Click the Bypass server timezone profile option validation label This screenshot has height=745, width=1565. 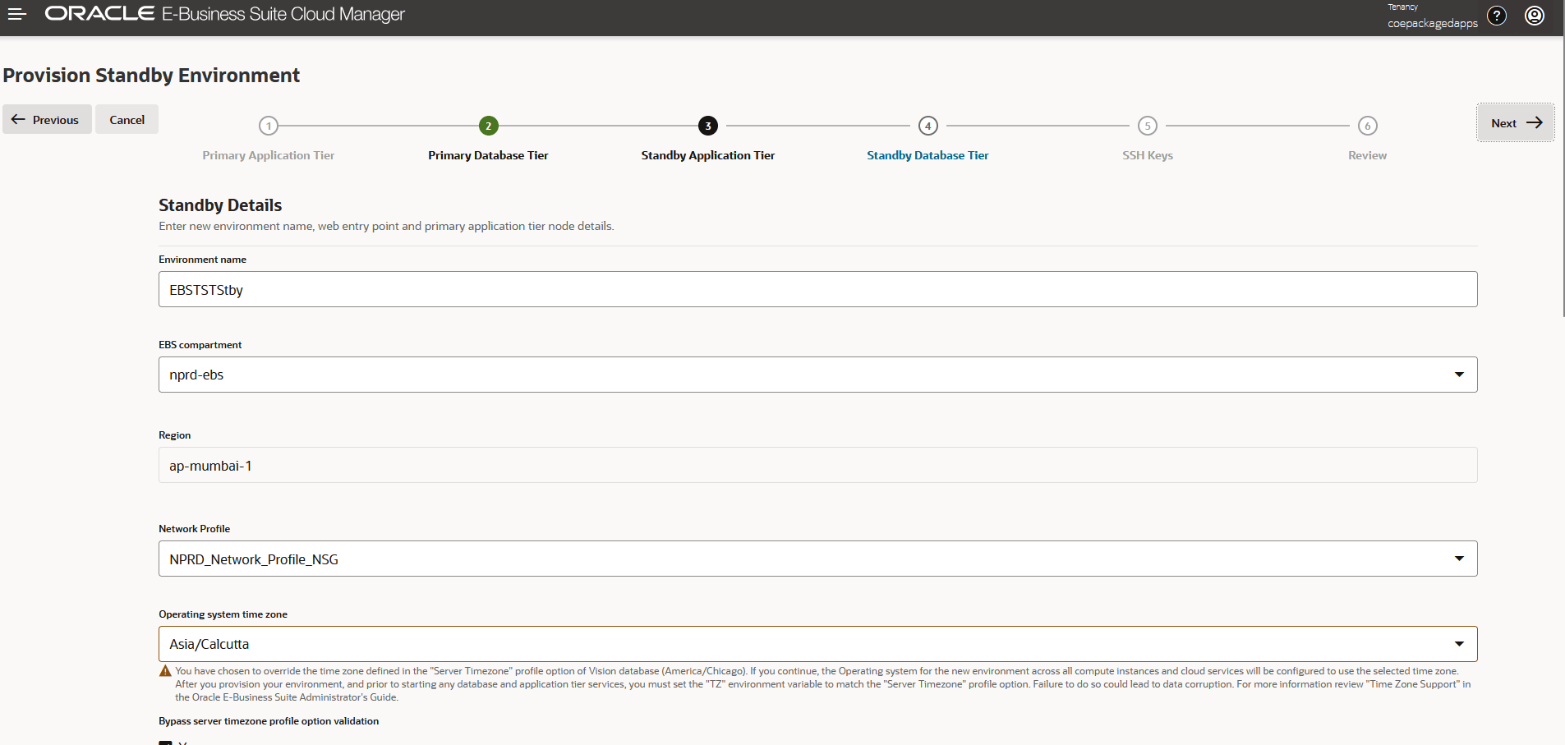click(x=269, y=721)
